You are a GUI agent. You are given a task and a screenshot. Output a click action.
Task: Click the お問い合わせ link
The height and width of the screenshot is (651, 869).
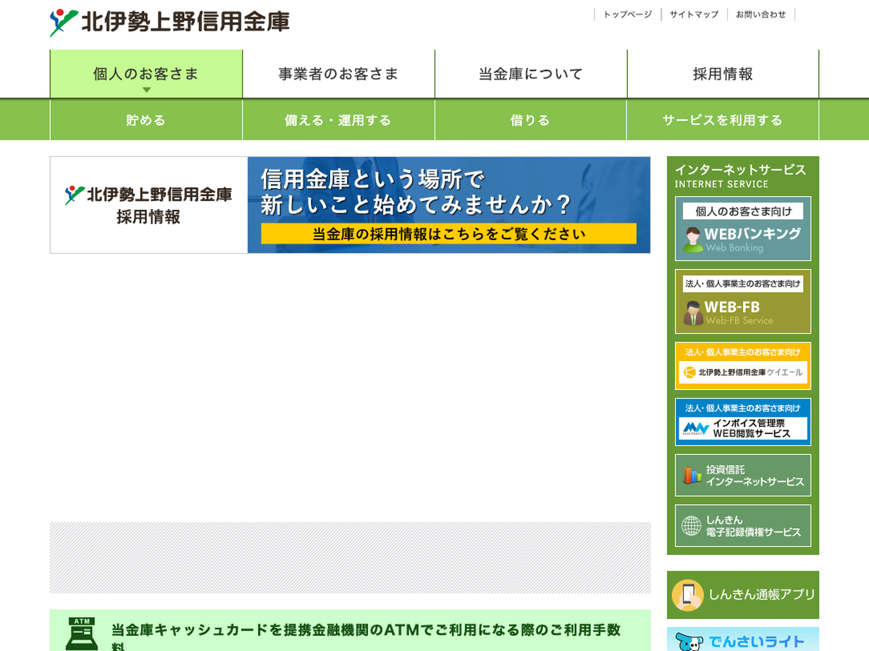pyautogui.click(x=760, y=14)
